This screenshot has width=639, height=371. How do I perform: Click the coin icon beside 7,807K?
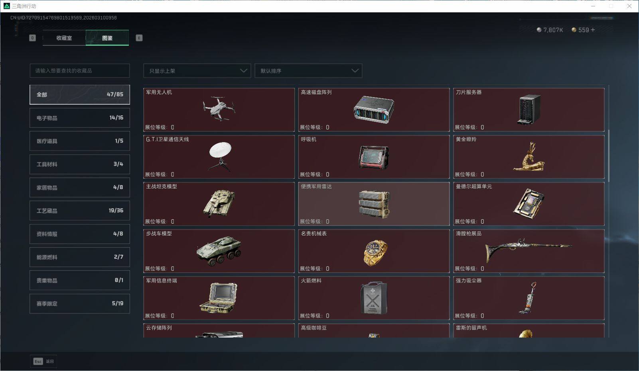click(x=540, y=29)
